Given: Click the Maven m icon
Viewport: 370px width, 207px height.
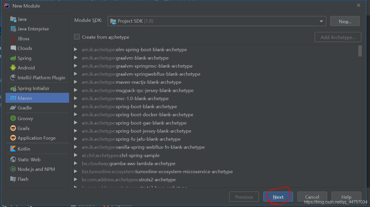Looking at the screenshot, I should 13,98.
